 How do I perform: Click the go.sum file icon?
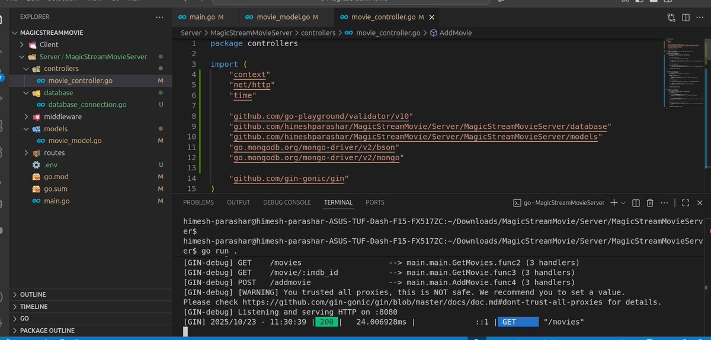click(x=36, y=189)
